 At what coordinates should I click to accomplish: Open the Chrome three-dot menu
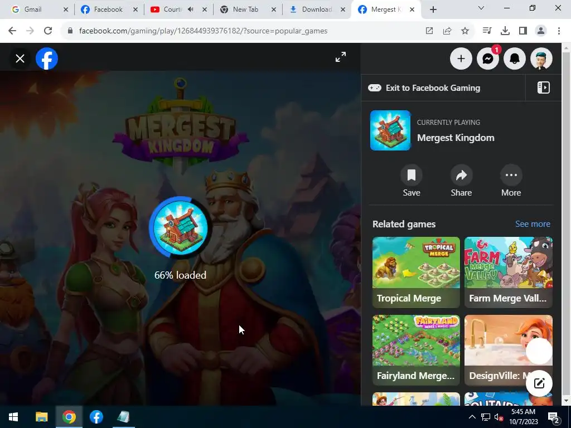559,31
